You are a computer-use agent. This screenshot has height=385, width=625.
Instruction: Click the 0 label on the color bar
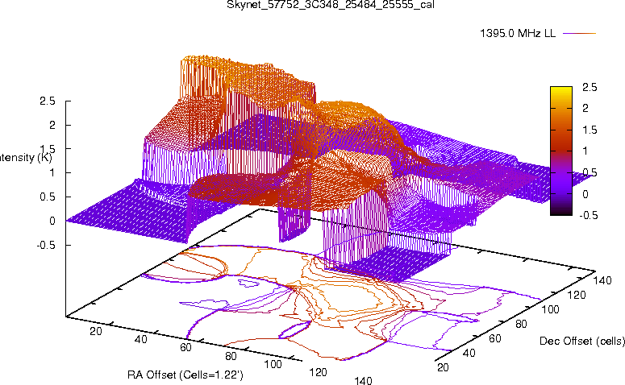[585, 194]
